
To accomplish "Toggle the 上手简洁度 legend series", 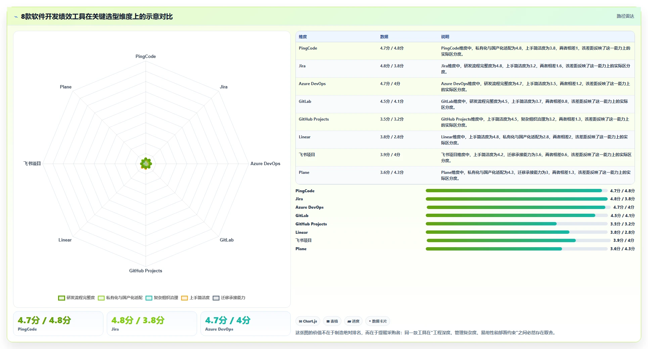I will tap(195, 298).
